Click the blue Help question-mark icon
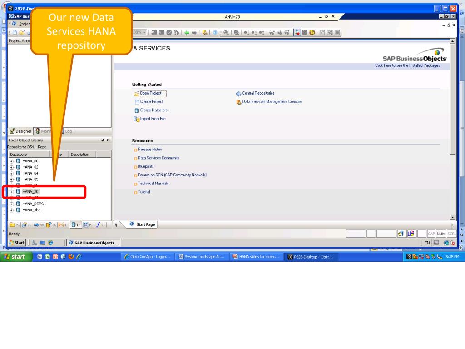The height and width of the screenshot is (349, 465). [x=215, y=33]
